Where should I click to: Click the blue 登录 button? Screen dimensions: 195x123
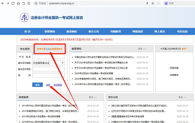pos(38,85)
